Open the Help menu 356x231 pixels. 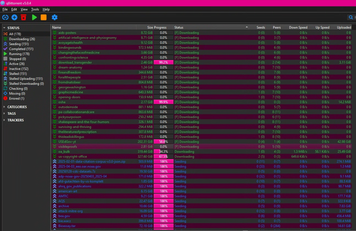click(46, 10)
